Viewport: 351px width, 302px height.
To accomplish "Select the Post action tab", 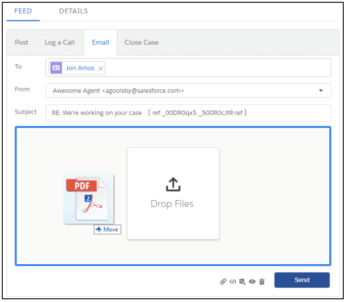I will [x=21, y=42].
